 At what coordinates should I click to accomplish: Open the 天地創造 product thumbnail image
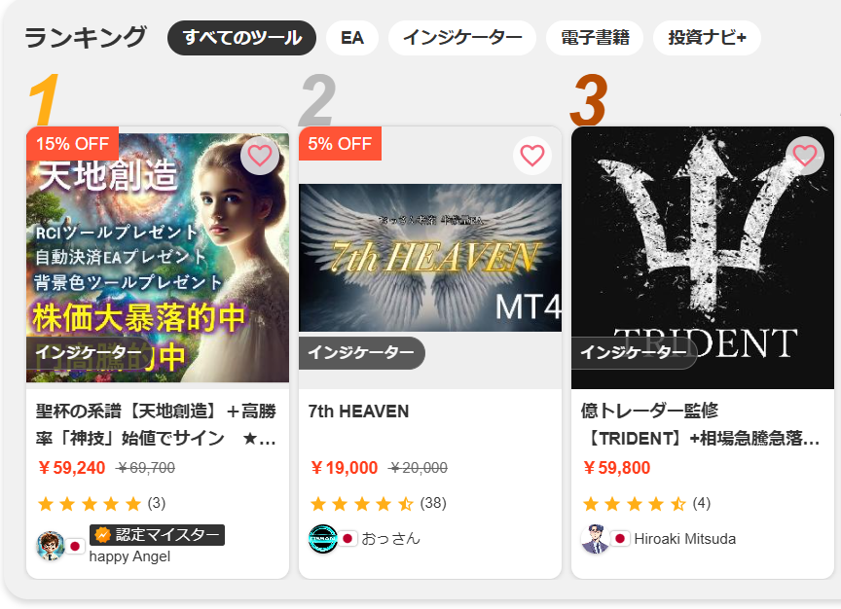pyautogui.click(x=158, y=258)
